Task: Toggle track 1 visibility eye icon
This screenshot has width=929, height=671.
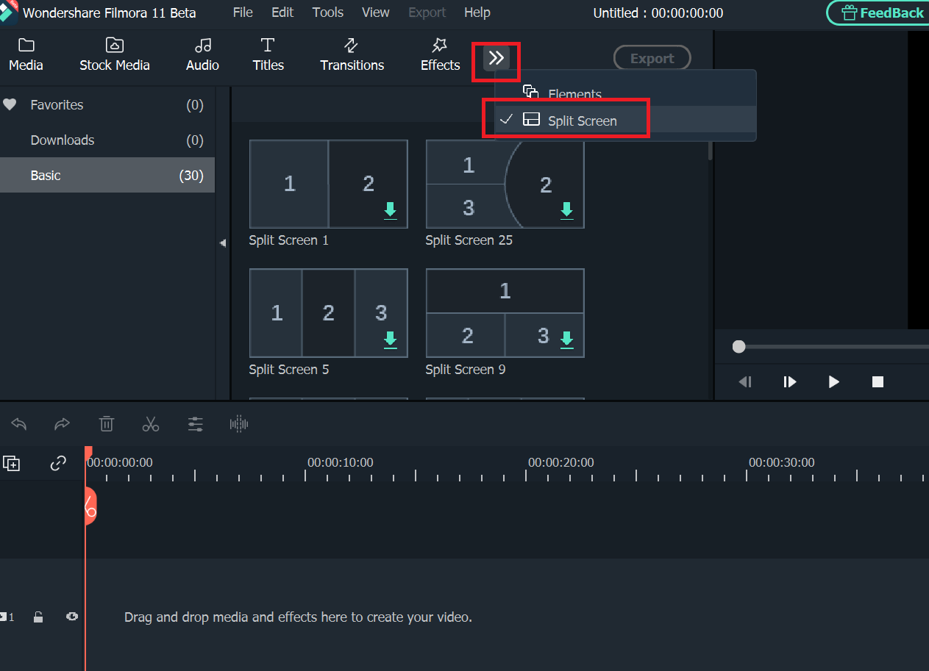Action: [71, 617]
